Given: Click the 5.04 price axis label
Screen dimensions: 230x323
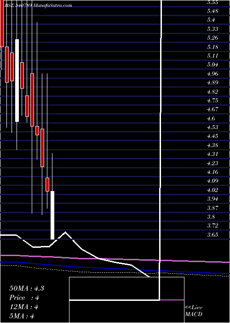Looking at the screenshot, I should click(x=213, y=65).
